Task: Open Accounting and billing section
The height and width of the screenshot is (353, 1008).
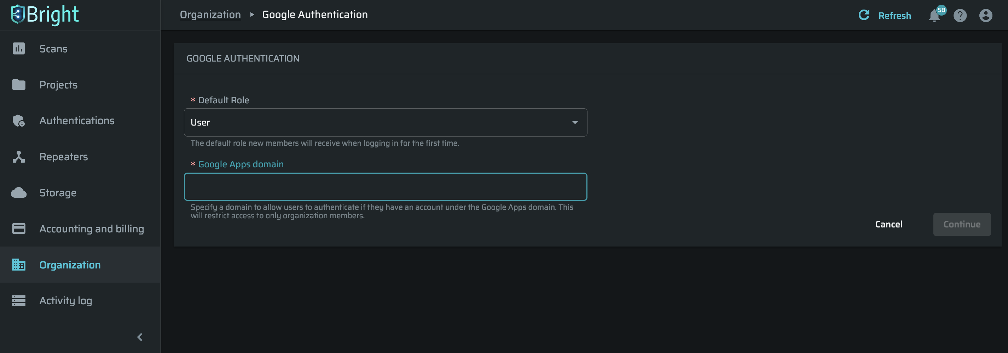Action: point(80,228)
